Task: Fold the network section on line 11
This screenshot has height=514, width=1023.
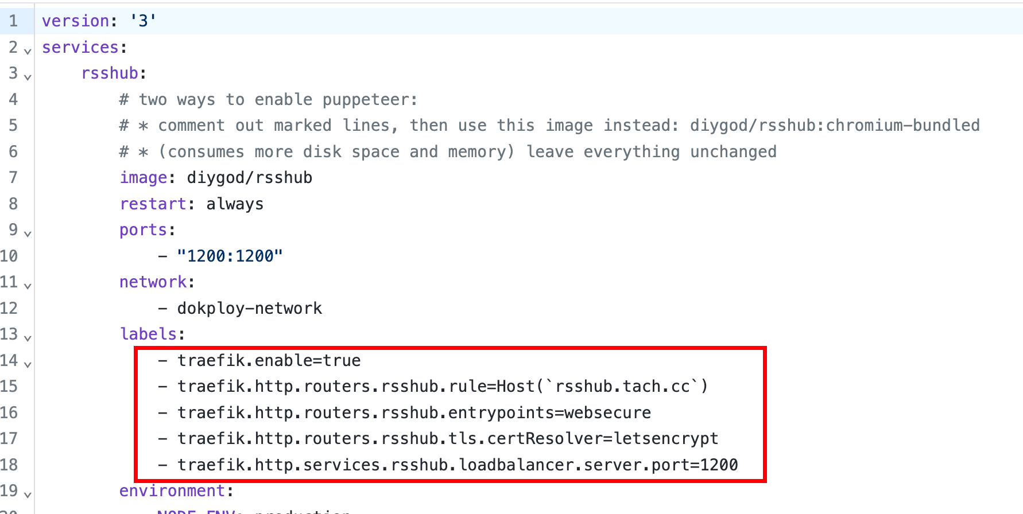Action: click(28, 286)
